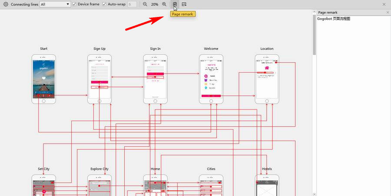Click the export image icon
This screenshot has width=391, height=196.
coord(184,4)
